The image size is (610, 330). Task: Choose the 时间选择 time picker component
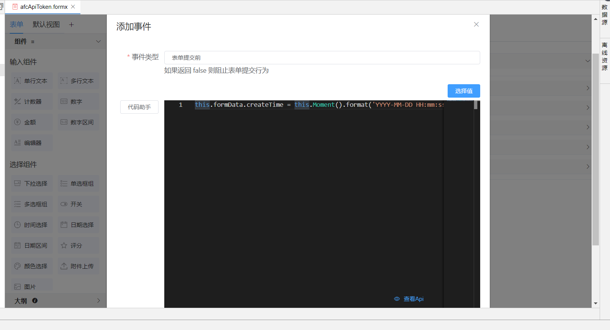[32, 225]
